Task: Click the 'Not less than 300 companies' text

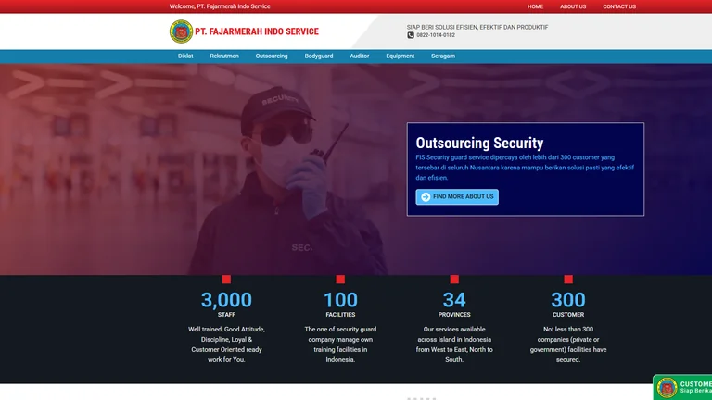Action: (568, 344)
